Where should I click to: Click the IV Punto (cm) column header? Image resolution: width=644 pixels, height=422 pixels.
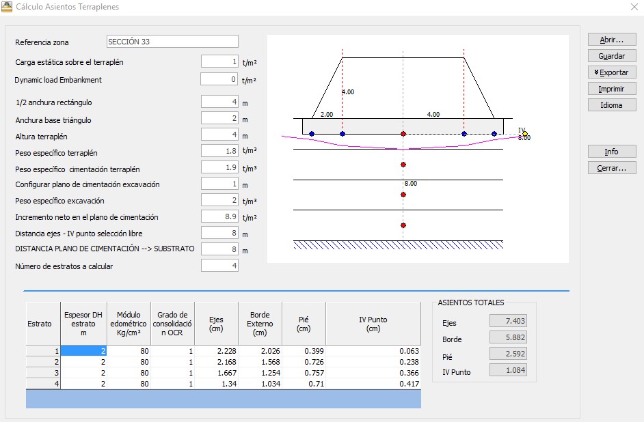[x=373, y=324]
